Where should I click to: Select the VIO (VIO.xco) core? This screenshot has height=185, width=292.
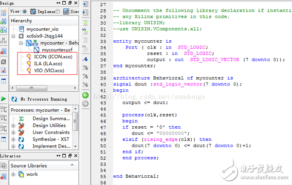pos(49,70)
